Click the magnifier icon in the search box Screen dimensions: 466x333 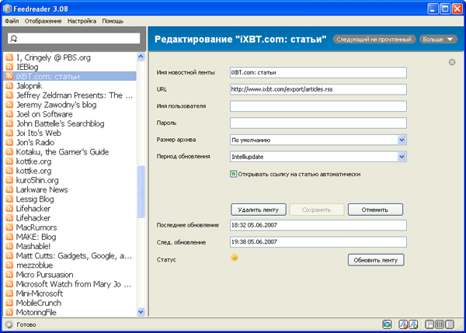pyautogui.click(x=14, y=38)
